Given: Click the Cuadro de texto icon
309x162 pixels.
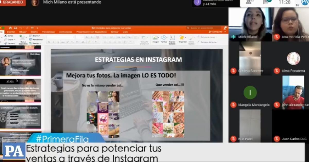Looking at the screenshot, I should click(172, 38).
